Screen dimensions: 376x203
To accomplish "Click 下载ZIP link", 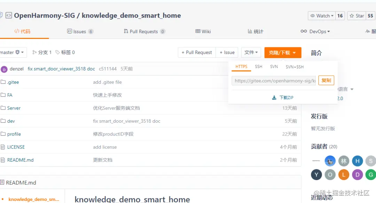I will pyautogui.click(x=286, y=98).
